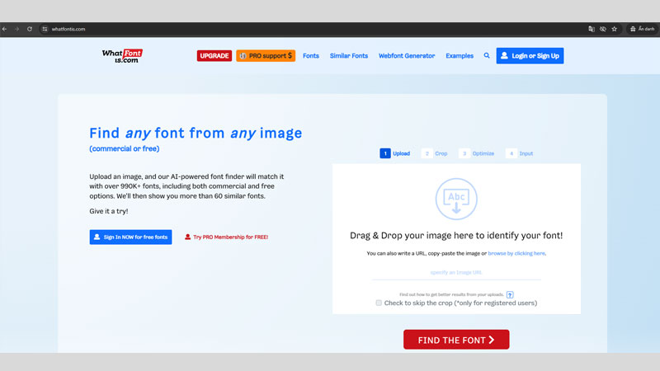Screen dimensions: 660x371
Task: Check the skip the crop checkbox
Action: (x=379, y=303)
